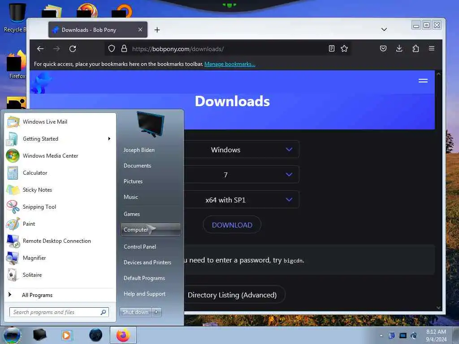The image size is (459, 344).
Task: Open a new tab with plus button
Action: tap(157, 30)
